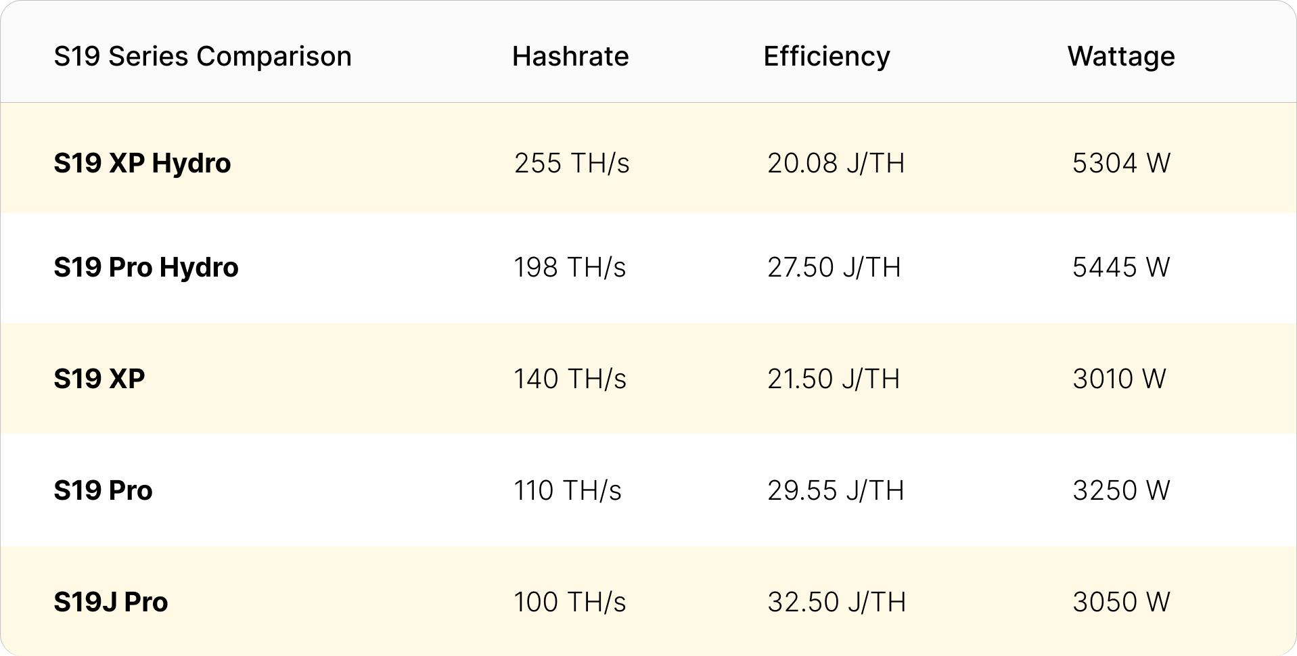Click the 140 TH/s hashrate value
The image size is (1297, 656).
[x=570, y=379]
